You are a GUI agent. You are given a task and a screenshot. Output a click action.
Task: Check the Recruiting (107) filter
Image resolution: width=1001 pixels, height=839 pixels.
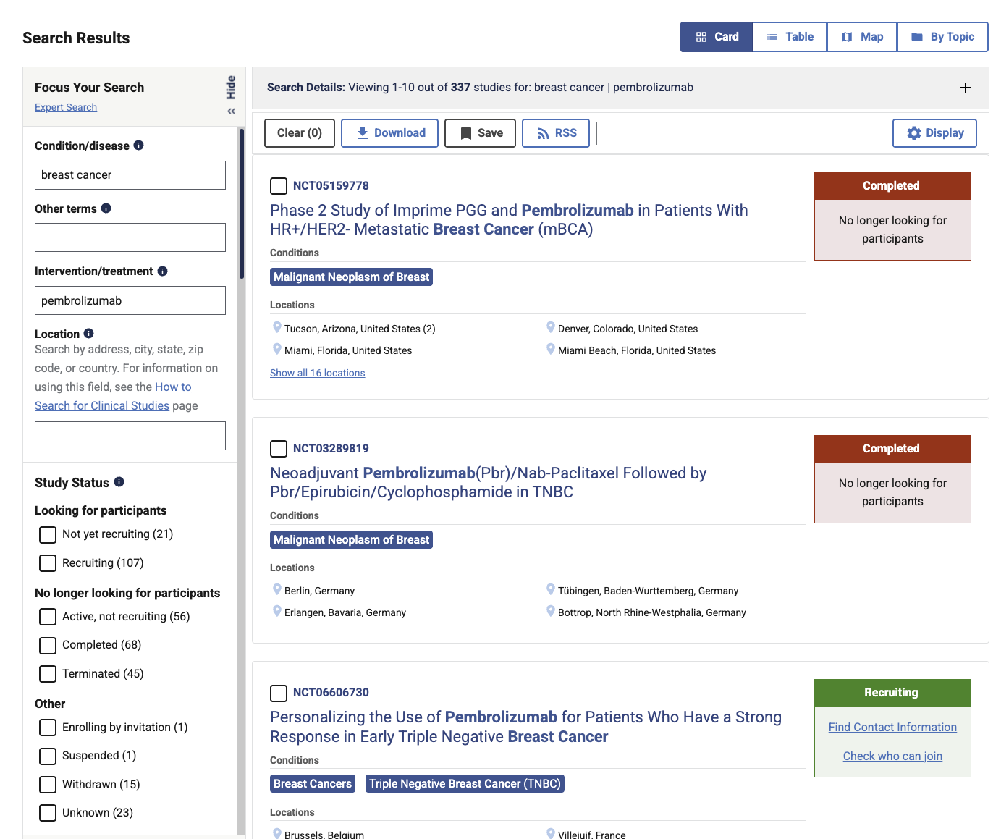[x=48, y=563]
